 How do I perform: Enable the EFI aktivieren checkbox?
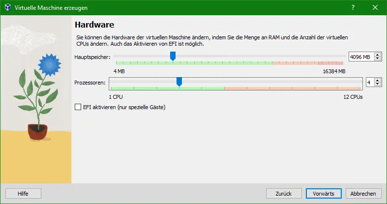point(78,107)
